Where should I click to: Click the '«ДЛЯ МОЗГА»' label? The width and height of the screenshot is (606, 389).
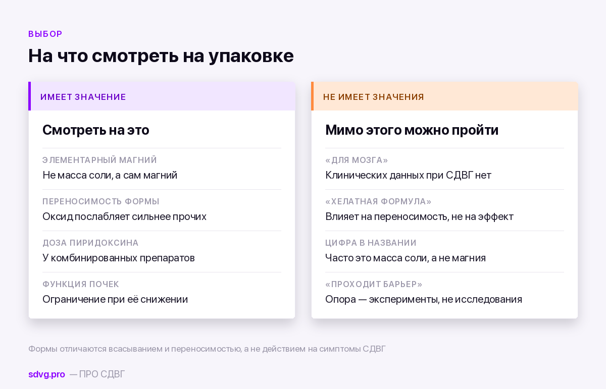[357, 160]
